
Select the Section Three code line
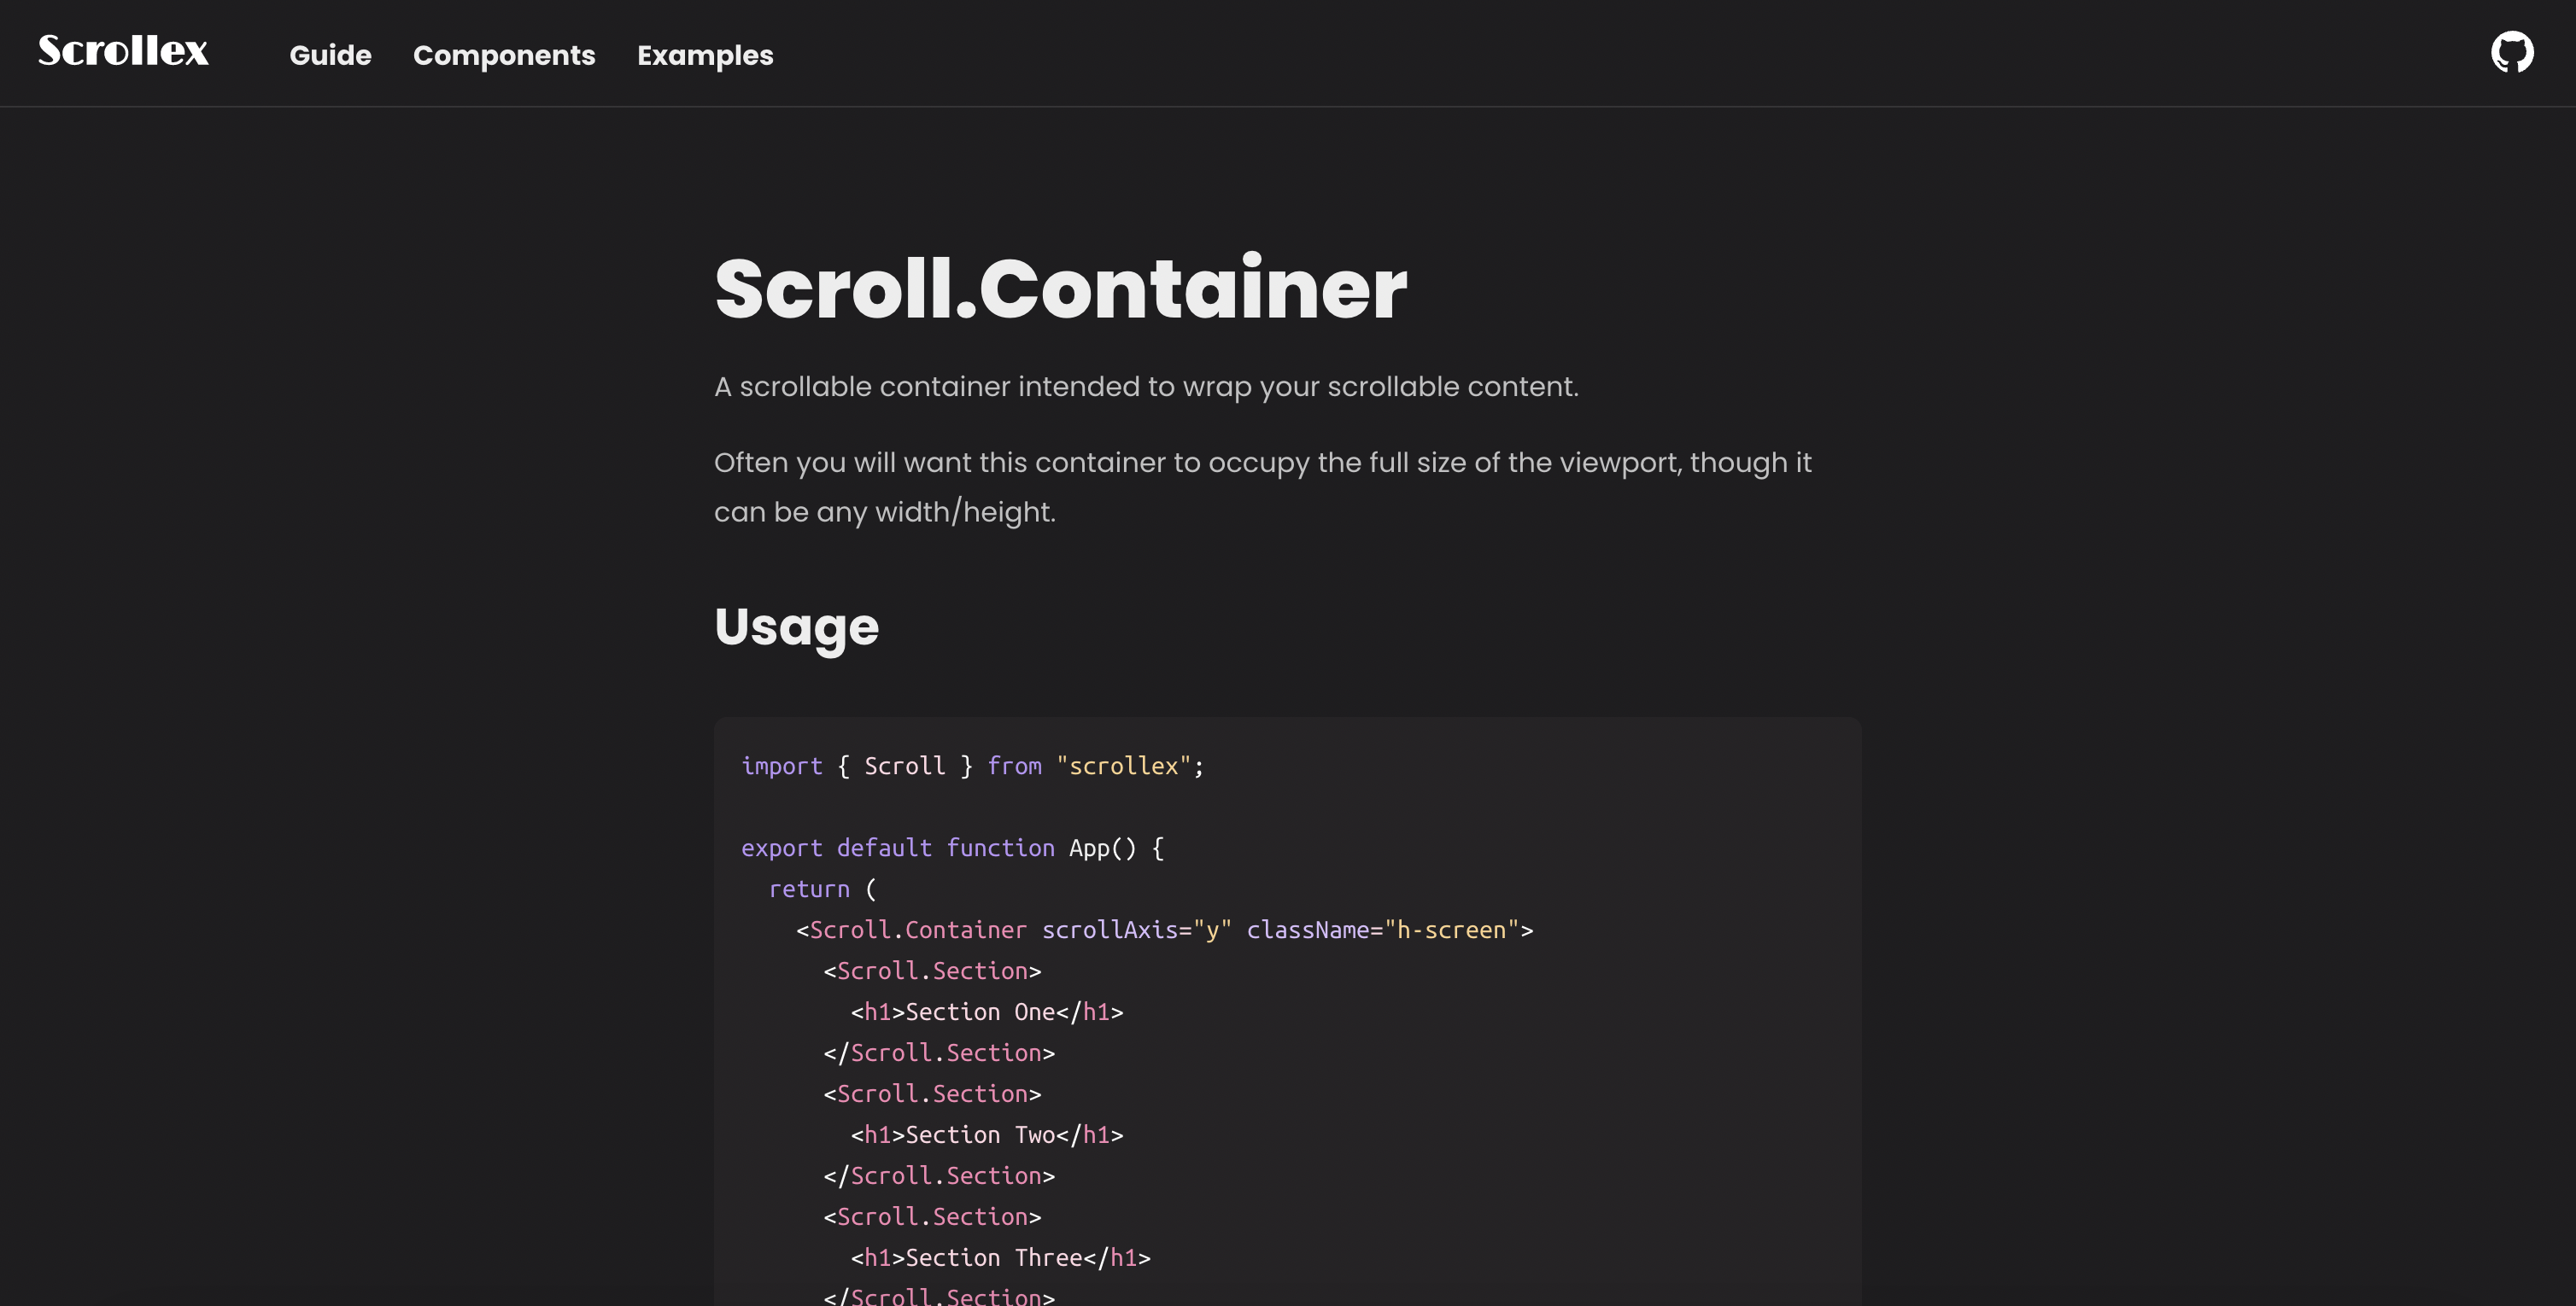click(x=1000, y=1257)
